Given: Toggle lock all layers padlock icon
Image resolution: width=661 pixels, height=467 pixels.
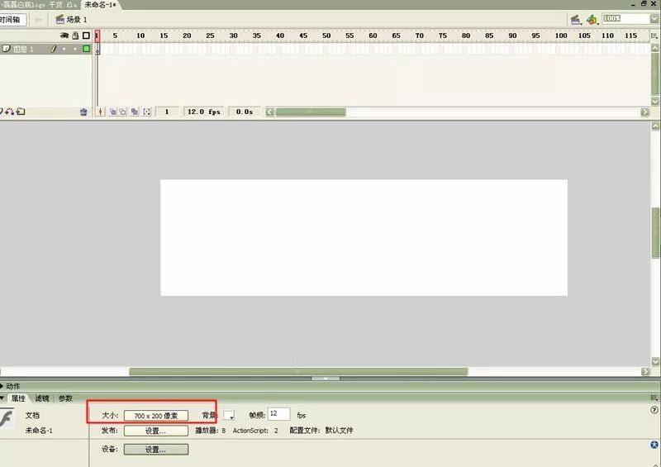Looking at the screenshot, I should click(x=75, y=36).
